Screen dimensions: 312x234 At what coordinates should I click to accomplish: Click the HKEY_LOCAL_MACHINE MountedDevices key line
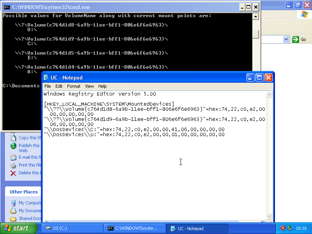click(x=109, y=104)
